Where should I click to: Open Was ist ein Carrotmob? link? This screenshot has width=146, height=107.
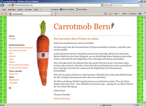18,68
